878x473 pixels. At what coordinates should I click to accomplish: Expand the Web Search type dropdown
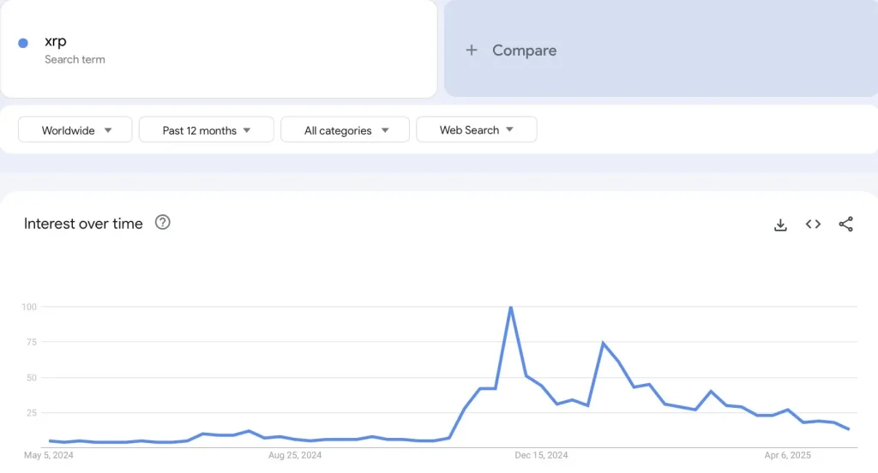(x=476, y=130)
